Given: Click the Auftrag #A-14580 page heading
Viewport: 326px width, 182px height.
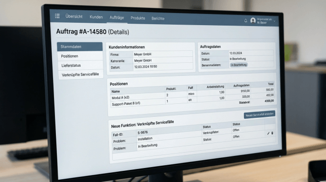Looking at the screenshot, I should (x=93, y=32).
